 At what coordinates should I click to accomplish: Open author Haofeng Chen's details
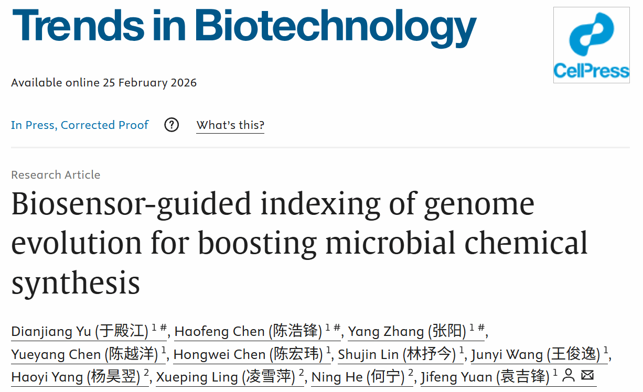click(x=248, y=331)
